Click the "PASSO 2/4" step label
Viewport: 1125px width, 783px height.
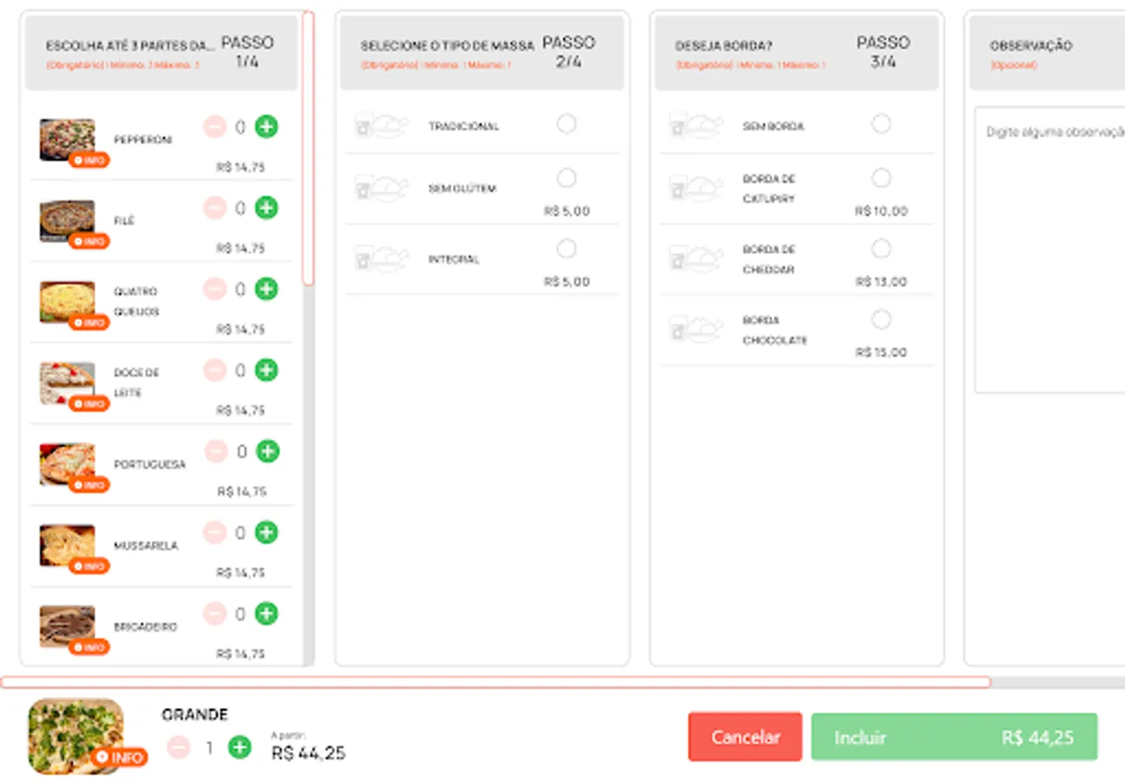tap(568, 52)
